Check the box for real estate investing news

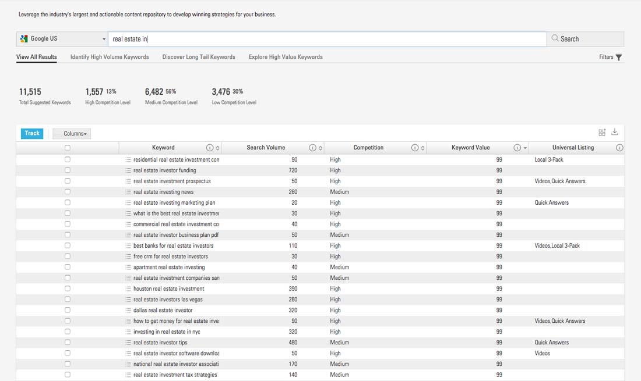(68, 192)
